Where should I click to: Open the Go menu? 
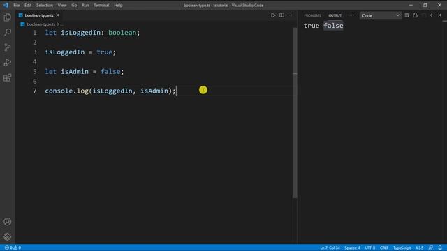click(x=74, y=5)
